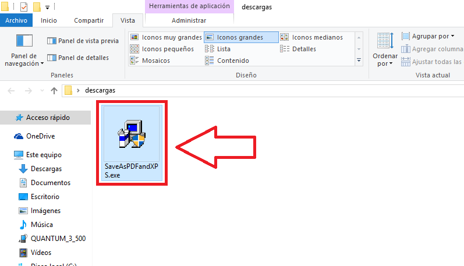Open the Archivo menu
The image size is (464, 266).
click(16, 20)
